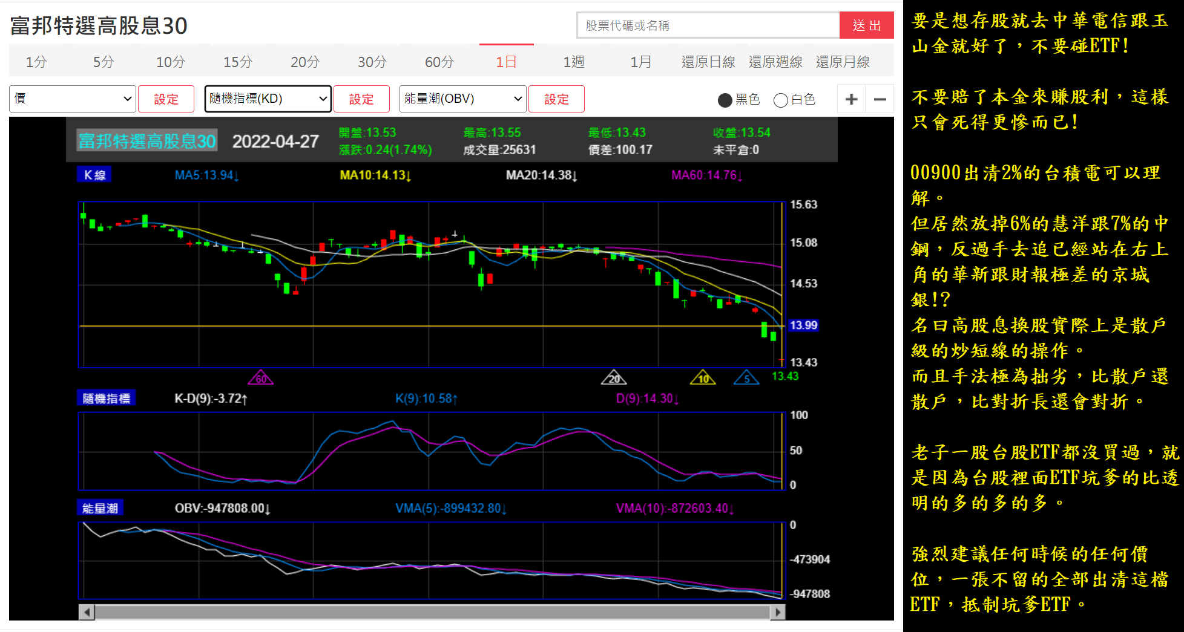Click the minus zoom-out button
This screenshot has width=1184, height=632.
coord(880,99)
